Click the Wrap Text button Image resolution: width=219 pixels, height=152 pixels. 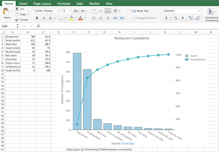click(x=140, y=11)
